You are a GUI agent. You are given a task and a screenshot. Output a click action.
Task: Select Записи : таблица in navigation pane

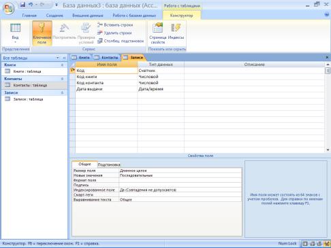coord(28,99)
